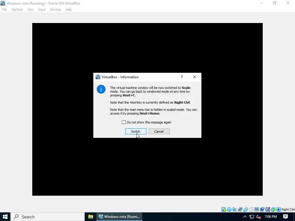Open the Help menu

[69, 9]
